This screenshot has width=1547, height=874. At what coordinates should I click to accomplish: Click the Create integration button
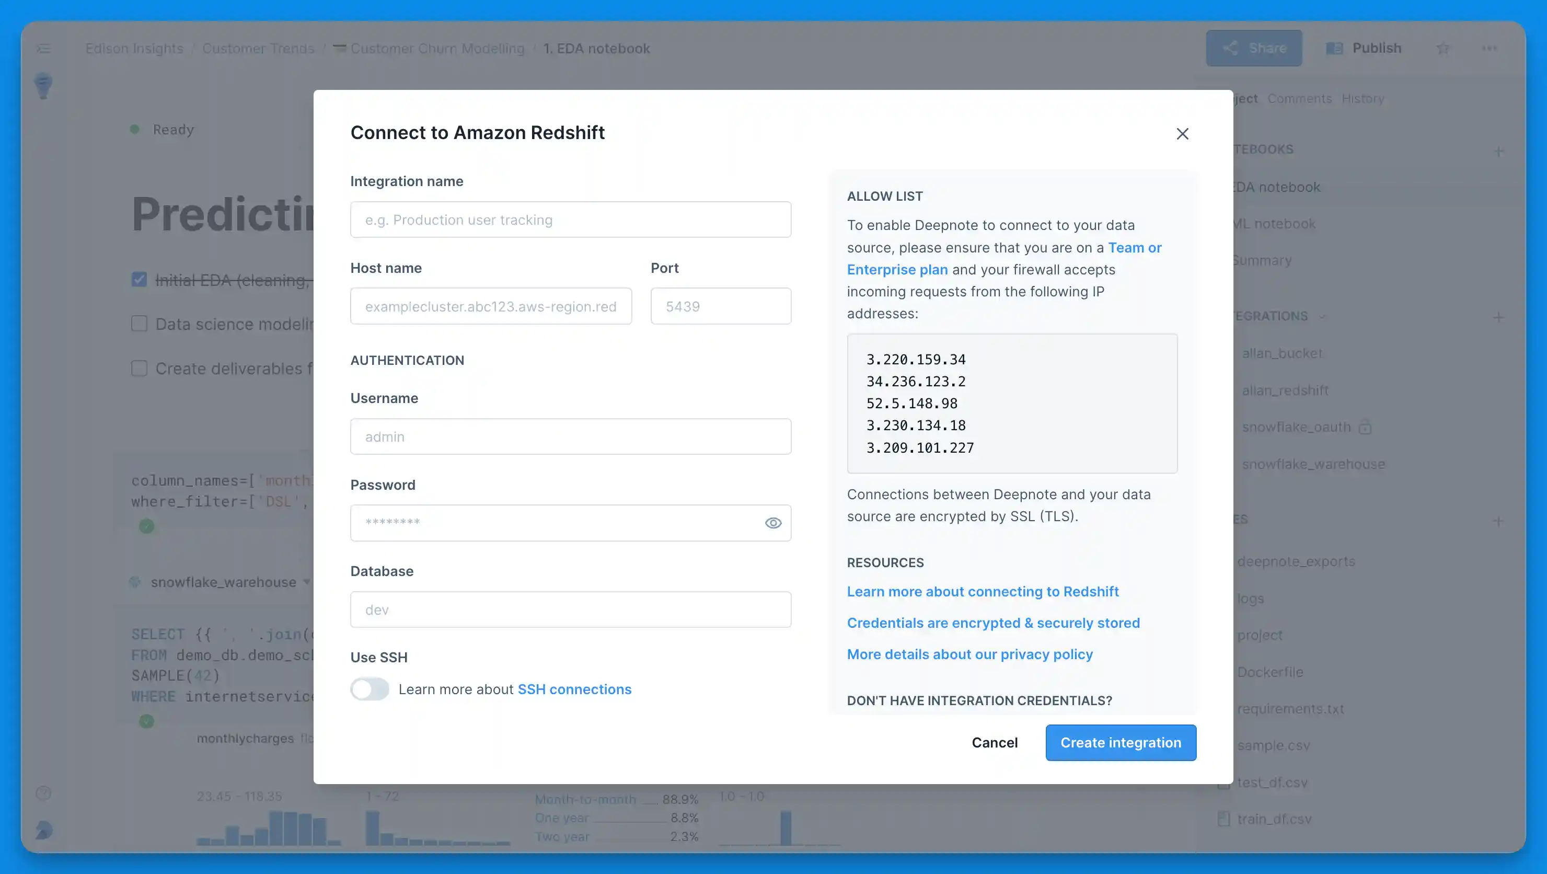click(1120, 742)
